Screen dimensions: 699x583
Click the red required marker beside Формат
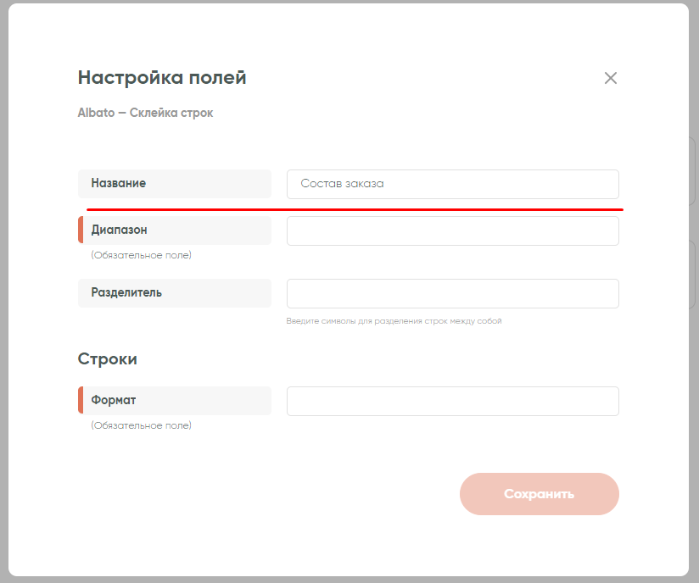click(81, 401)
